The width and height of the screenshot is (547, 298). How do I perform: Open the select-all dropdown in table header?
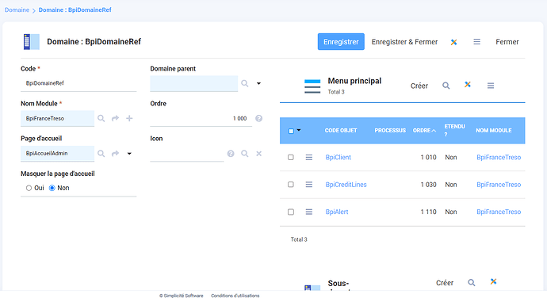(299, 131)
